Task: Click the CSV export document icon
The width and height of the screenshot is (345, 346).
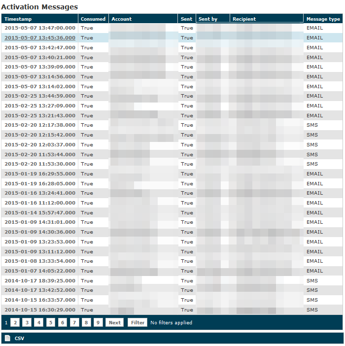Action: pyautogui.click(x=7, y=338)
